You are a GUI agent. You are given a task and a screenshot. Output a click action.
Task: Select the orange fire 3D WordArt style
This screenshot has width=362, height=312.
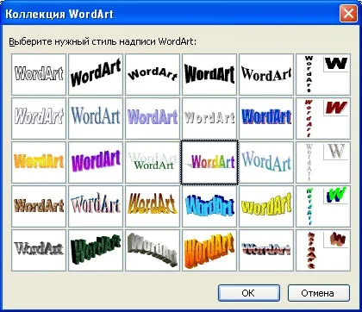pos(209,250)
